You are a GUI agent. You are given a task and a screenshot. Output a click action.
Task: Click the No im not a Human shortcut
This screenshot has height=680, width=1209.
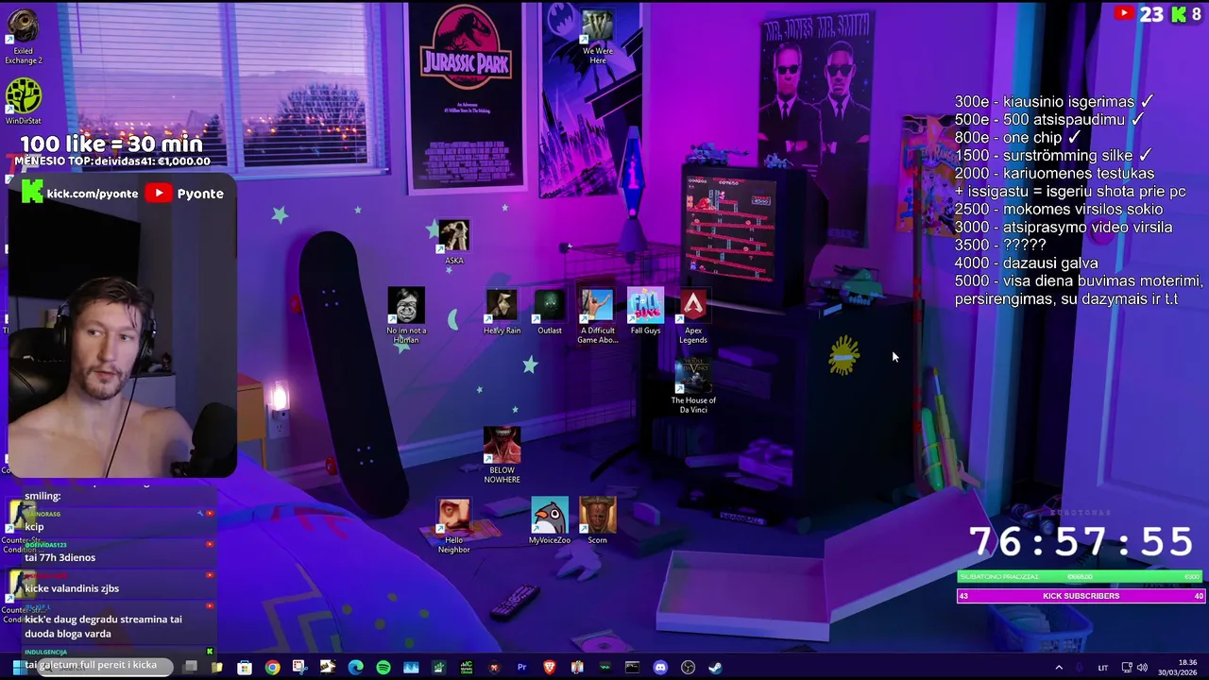tap(406, 316)
